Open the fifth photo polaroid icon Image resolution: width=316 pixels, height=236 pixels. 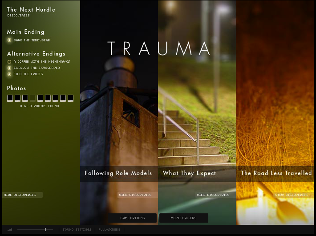click(40, 98)
